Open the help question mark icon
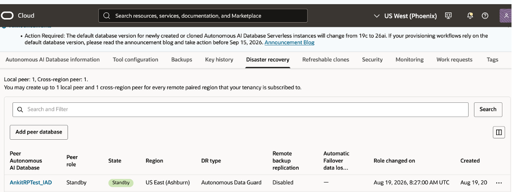 point(485,16)
